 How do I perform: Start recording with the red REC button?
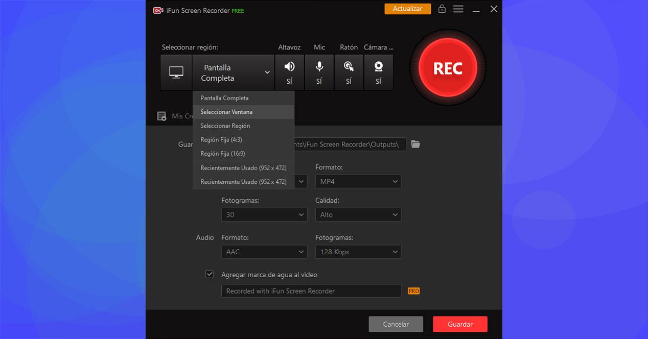tap(448, 68)
